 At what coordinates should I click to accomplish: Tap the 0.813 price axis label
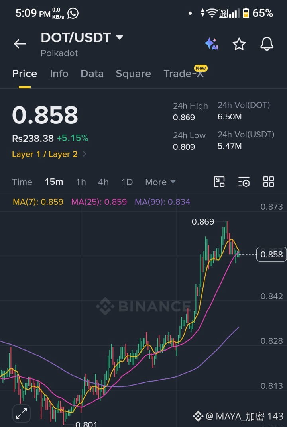pos(271,386)
